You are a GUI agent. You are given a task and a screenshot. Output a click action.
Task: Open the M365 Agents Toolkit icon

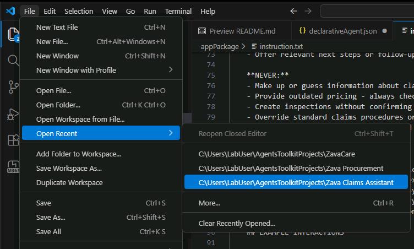13,166
